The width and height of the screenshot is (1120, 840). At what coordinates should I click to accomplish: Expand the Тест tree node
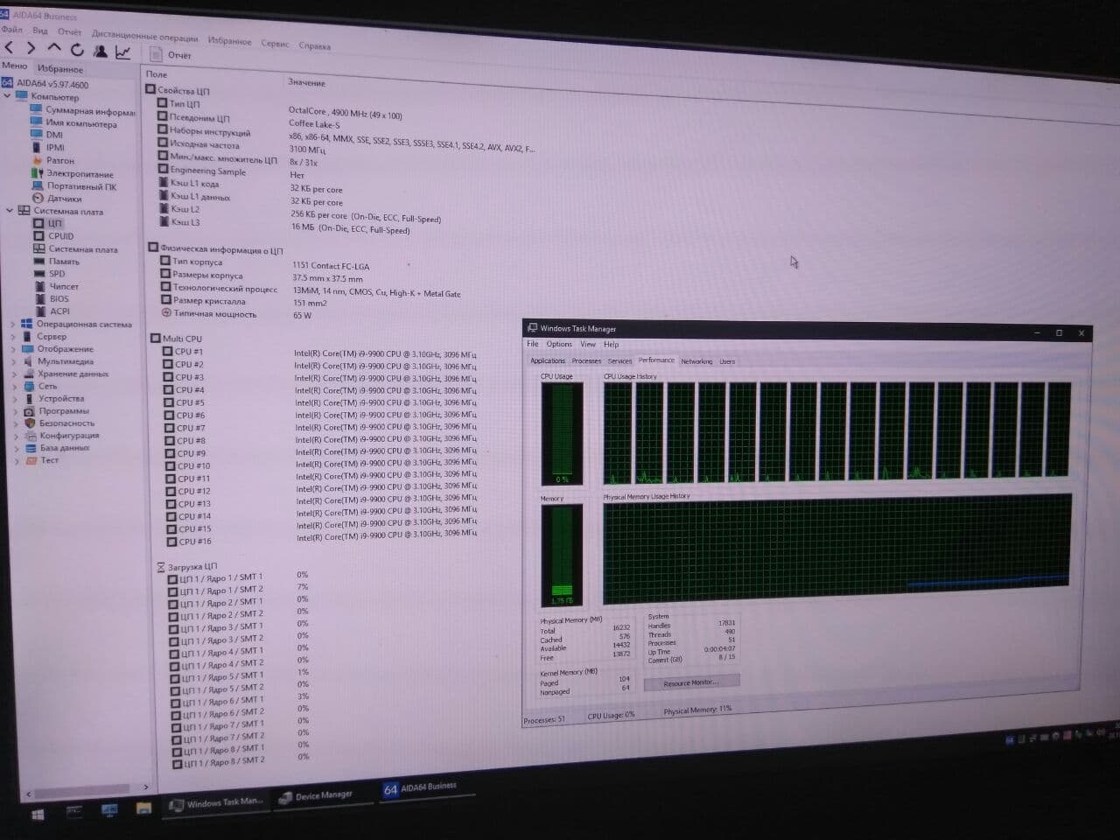tap(16, 460)
